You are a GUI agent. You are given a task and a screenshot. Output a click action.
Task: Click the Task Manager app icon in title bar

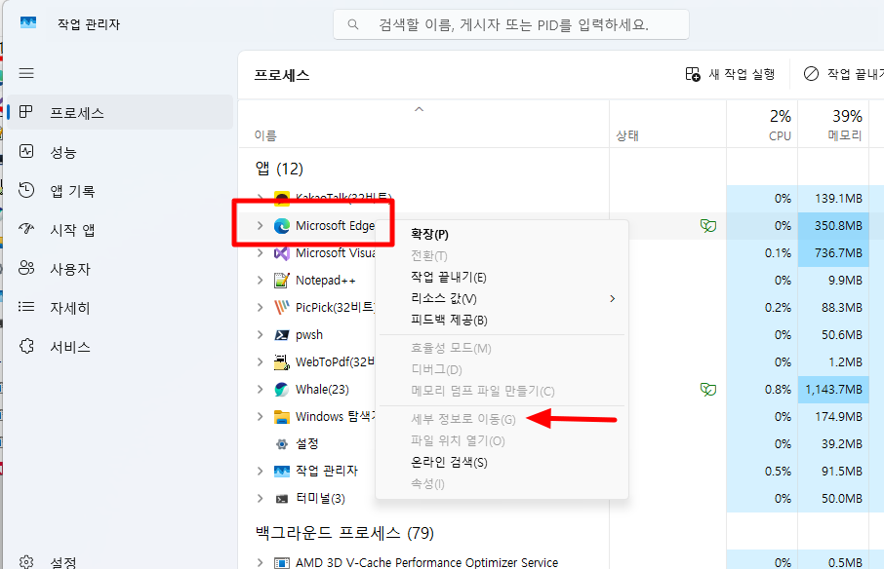(x=28, y=23)
